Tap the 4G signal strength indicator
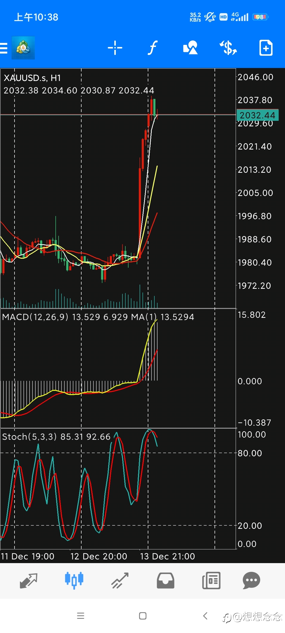Image resolution: width=285 pixels, height=633 pixels. coord(240,17)
